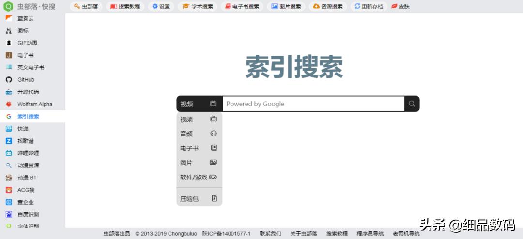523x239 pixels.
Task: Choose 音频 in the dropdown list
Action: (199, 134)
